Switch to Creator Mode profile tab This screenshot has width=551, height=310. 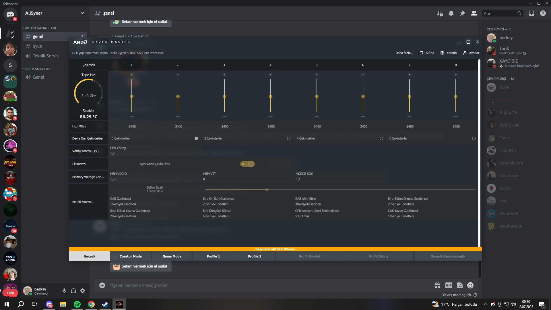pos(131,256)
